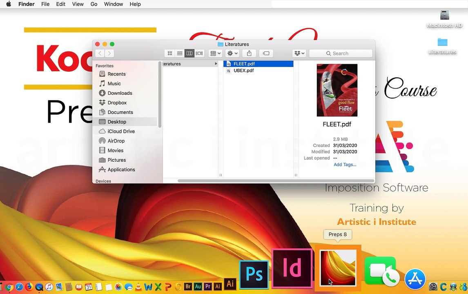Viewport: 468px width, 294px height.
Task: Open the Window menu
Action: pos(114,4)
